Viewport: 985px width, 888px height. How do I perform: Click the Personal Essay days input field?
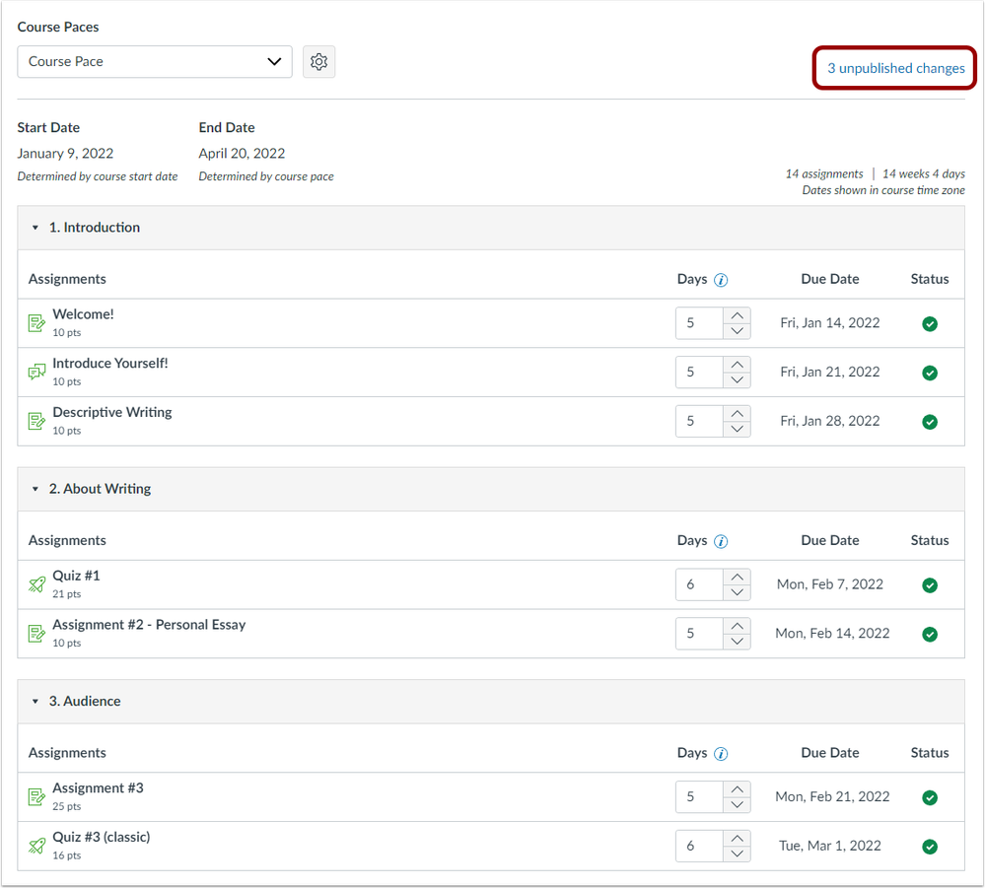click(x=699, y=633)
